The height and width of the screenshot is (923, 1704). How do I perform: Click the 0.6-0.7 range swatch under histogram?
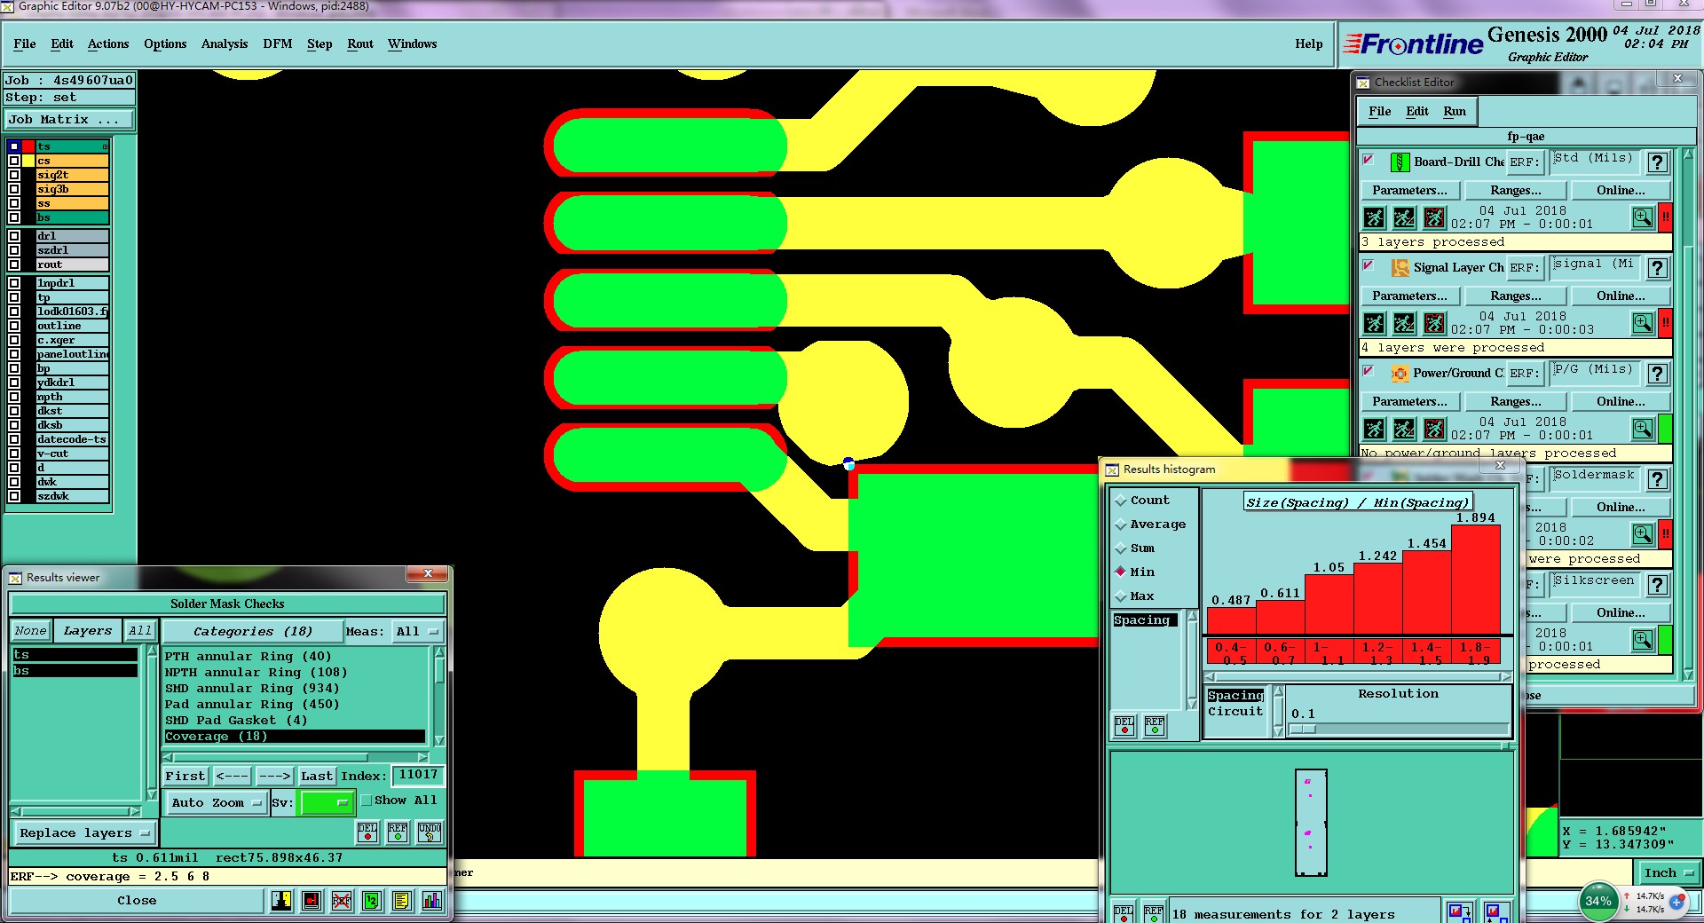click(1280, 652)
